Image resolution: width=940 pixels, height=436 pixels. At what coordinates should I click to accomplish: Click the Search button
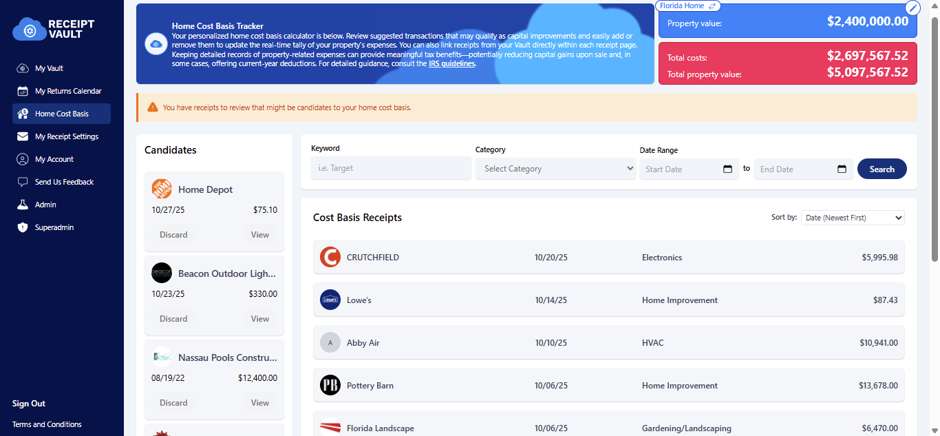pyautogui.click(x=882, y=169)
